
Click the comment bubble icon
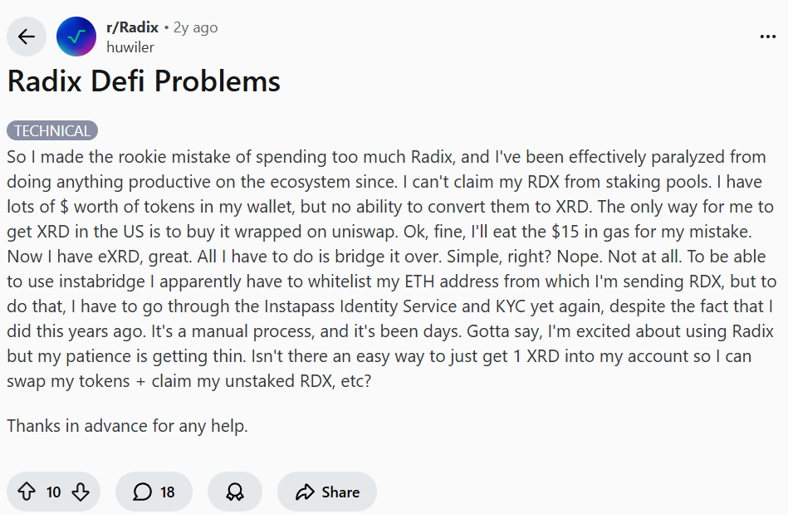(143, 492)
